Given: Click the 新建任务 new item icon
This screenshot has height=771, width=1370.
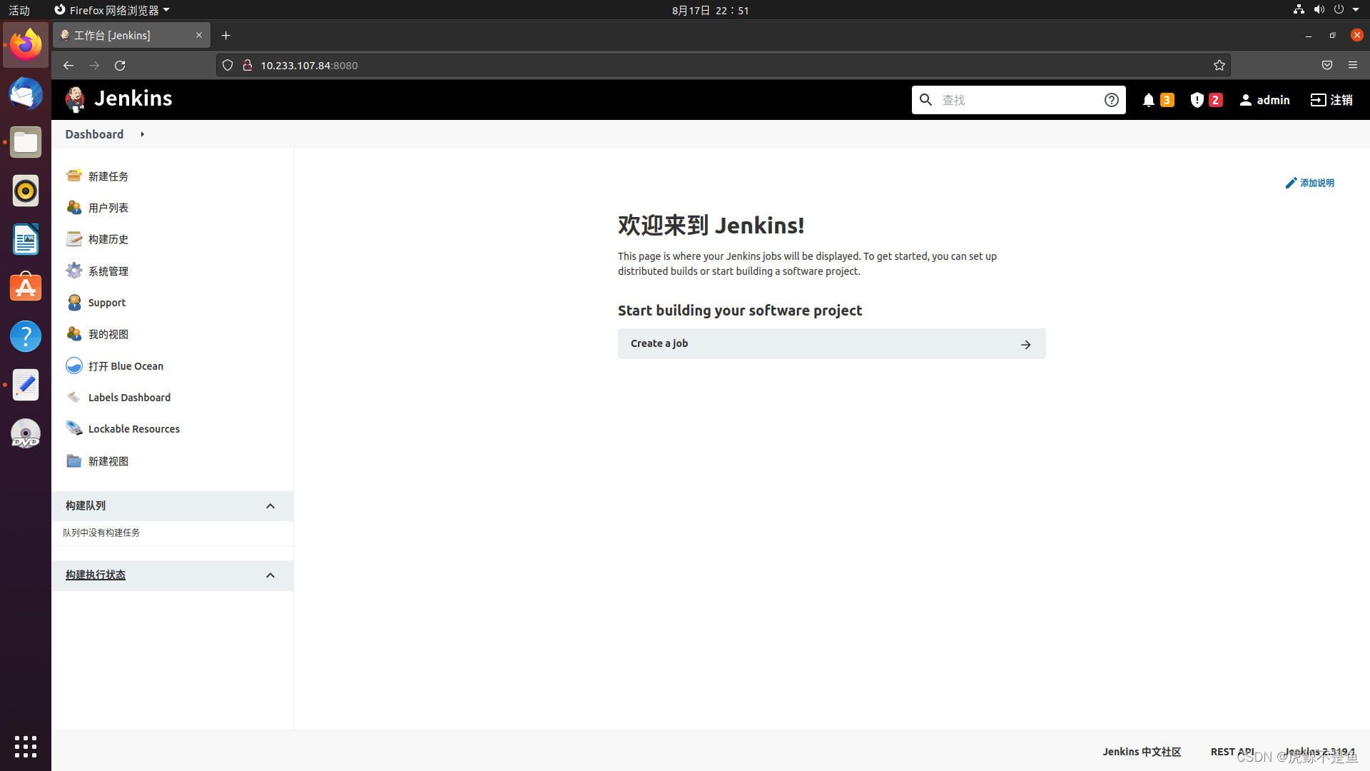Looking at the screenshot, I should click(x=74, y=176).
